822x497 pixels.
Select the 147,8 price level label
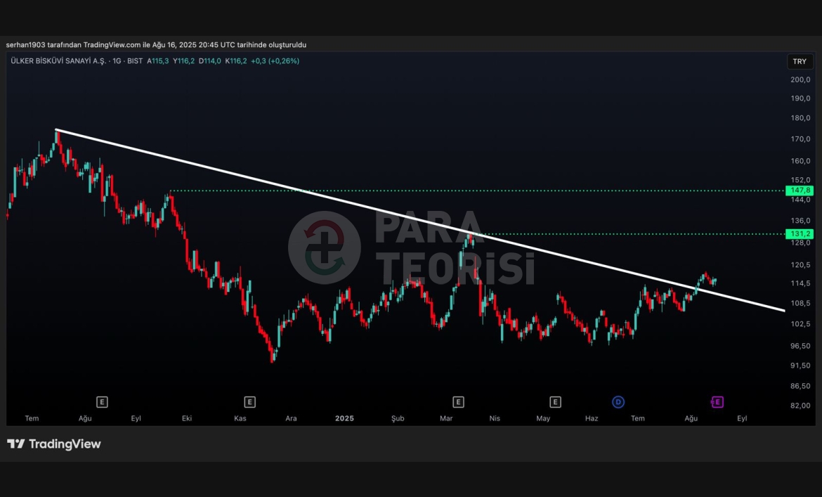coord(800,191)
